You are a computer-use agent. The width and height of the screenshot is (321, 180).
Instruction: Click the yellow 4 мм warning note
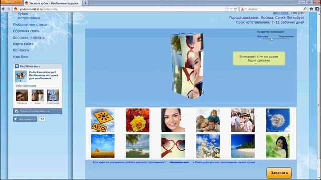[259, 59]
